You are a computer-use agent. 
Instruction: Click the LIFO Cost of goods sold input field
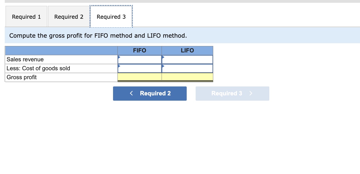click(187, 68)
